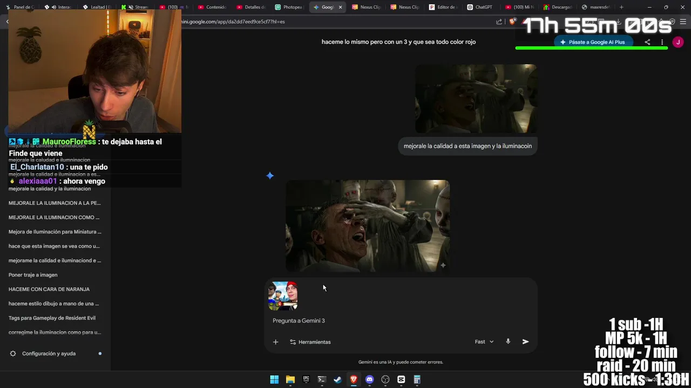
Task: Switch to the 'maxresdef' browser tab
Action: 596,7
